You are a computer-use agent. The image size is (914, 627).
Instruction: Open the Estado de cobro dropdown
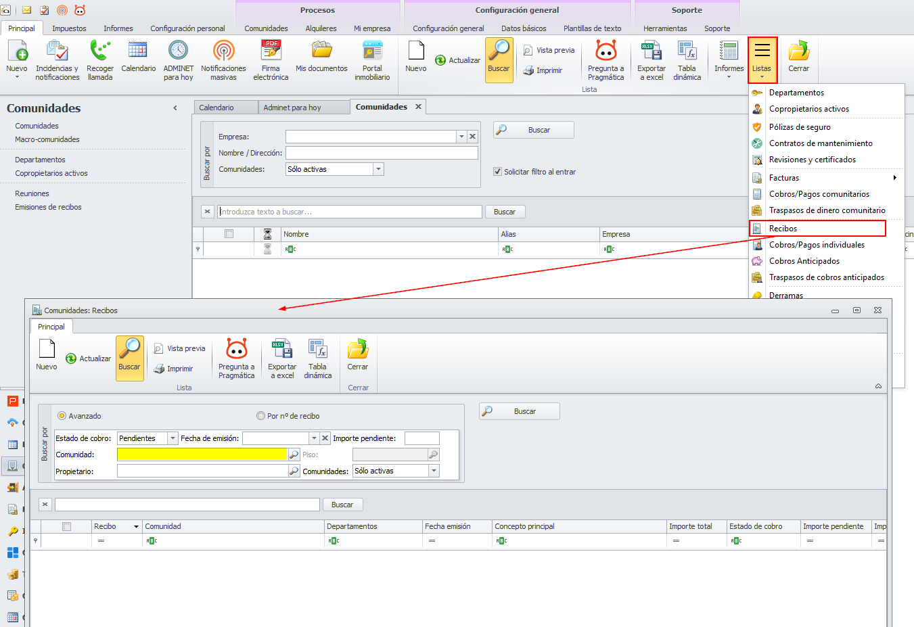173,438
